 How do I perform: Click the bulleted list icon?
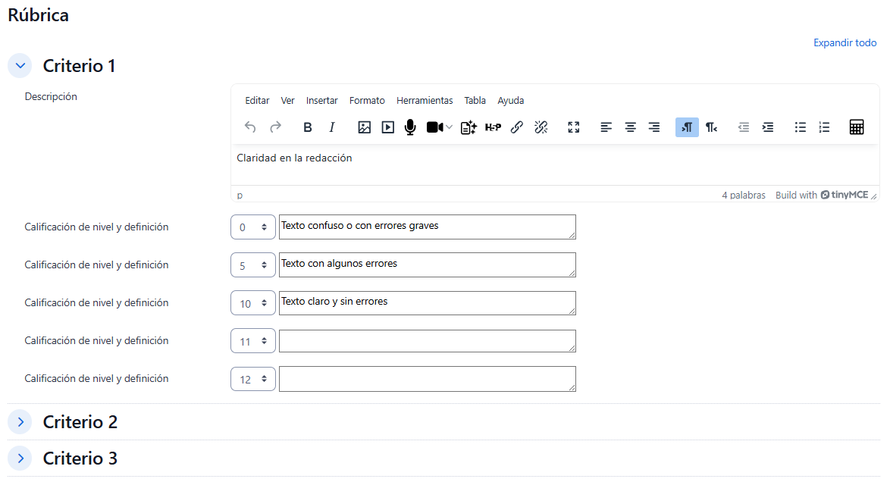tap(800, 127)
